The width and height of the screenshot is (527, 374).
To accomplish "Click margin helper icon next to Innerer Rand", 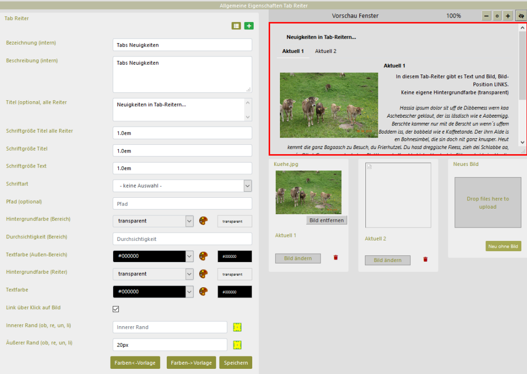I will point(237,327).
